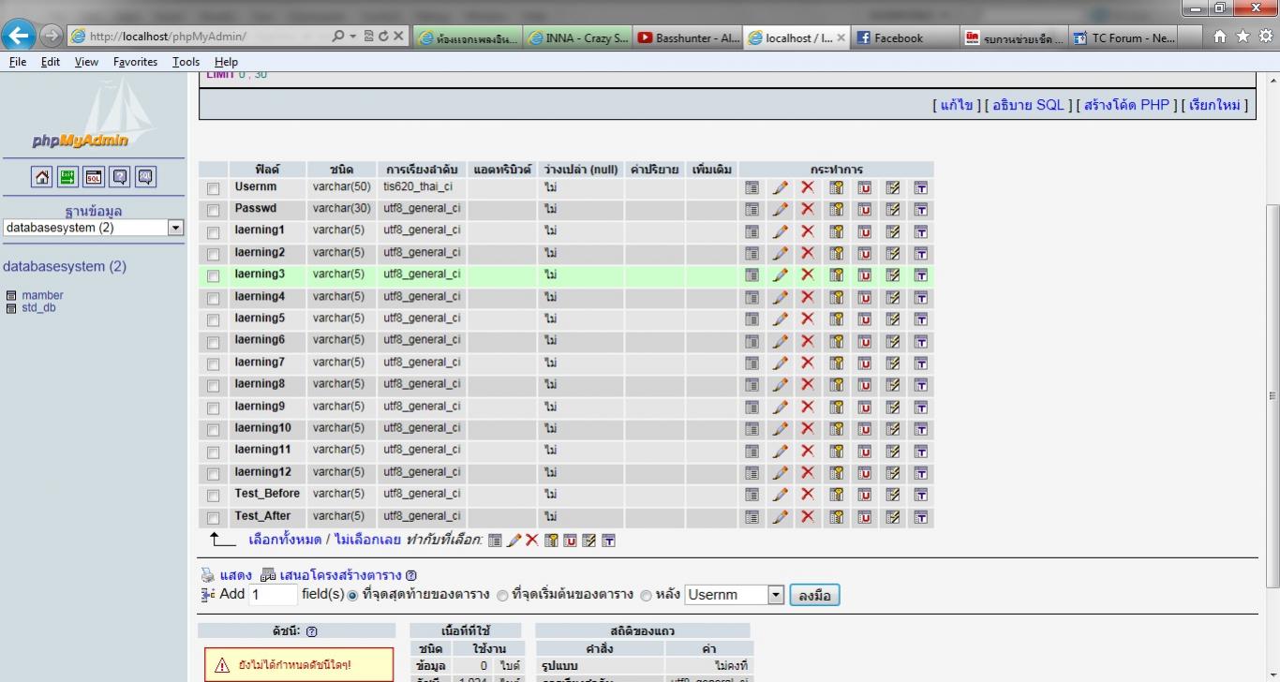
Task: Click fulltext icon on Test_After row
Action: (x=920, y=516)
